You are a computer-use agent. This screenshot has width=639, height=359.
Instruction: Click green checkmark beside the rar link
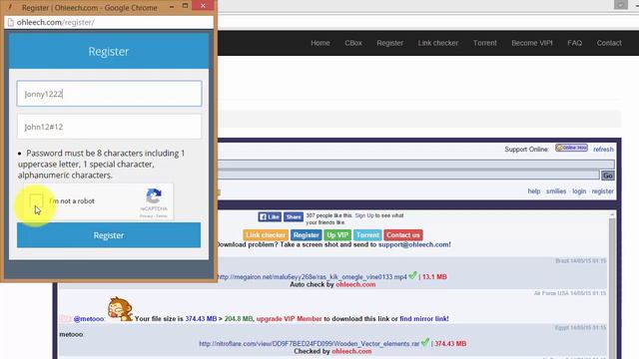coord(425,342)
